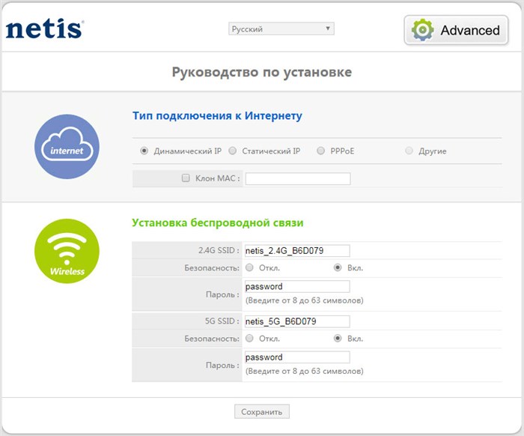Screen dimensions: 524x436
Task: Click the green Wireless Wi-Fi icon
Action: [67, 251]
